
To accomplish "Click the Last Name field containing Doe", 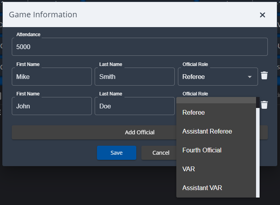I will coord(134,106).
